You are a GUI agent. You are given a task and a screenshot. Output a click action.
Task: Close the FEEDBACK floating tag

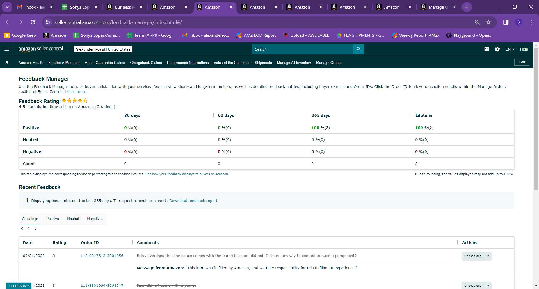28,286
